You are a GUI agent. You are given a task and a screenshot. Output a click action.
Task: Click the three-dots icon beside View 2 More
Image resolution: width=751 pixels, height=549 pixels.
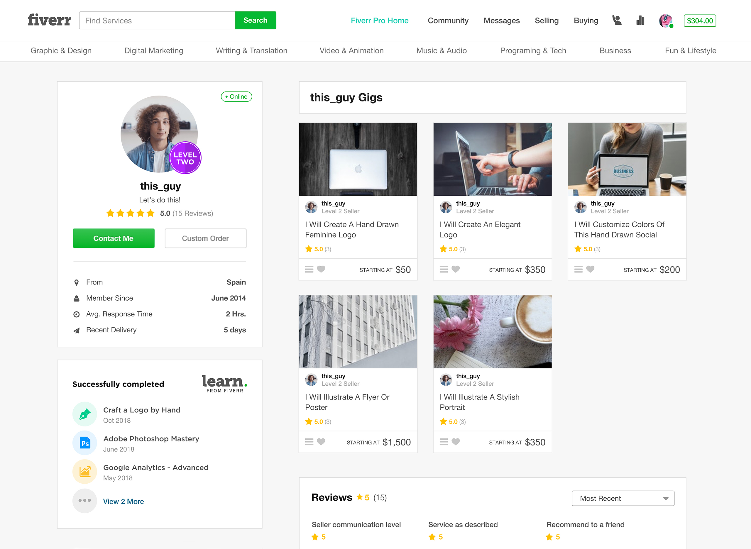pos(84,501)
